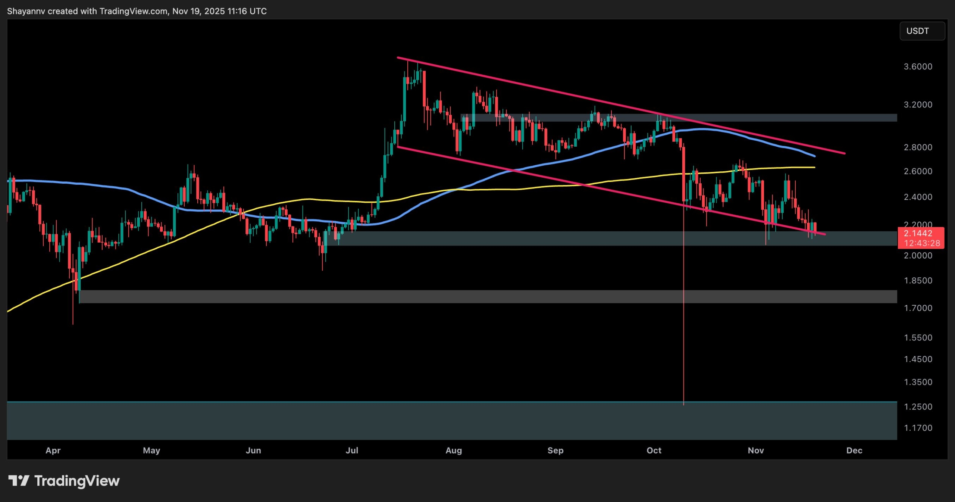
Task: Click the 3.6000 price axis label
Action: coord(918,67)
